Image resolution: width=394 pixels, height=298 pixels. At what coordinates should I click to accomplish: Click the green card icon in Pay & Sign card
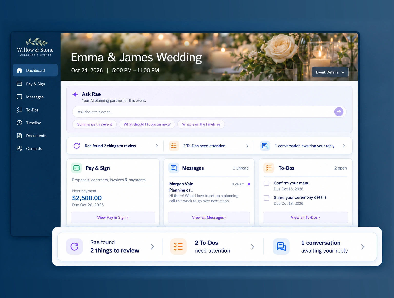(76, 168)
